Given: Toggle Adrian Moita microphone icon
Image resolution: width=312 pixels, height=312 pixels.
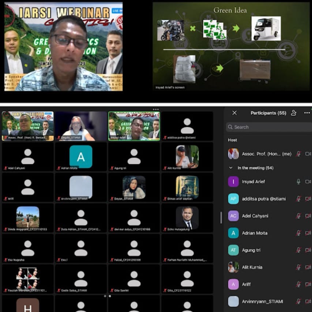Looking at the screenshot, I should tap(298, 233).
